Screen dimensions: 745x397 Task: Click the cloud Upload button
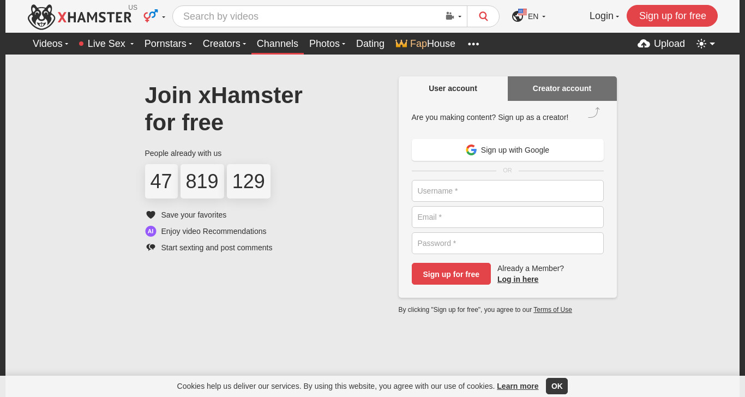pos(661,44)
